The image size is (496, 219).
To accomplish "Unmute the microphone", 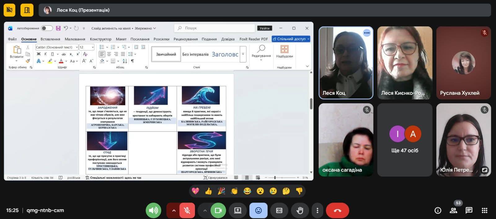I will [x=187, y=210].
